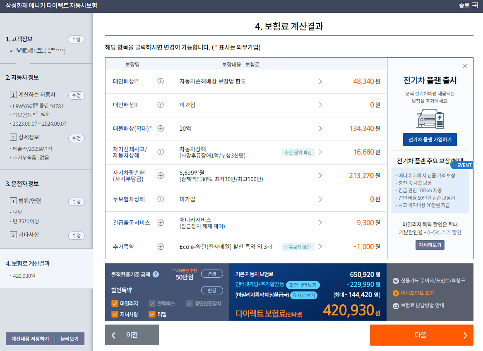Click 긴급출동서비스 coverage name link
Image resolution: width=483 pixels, height=351 pixels.
click(132, 223)
